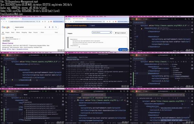Open IDE settings gear in the 02:24 frame
Screen dimensions: 194x124
[x=192, y=19]
